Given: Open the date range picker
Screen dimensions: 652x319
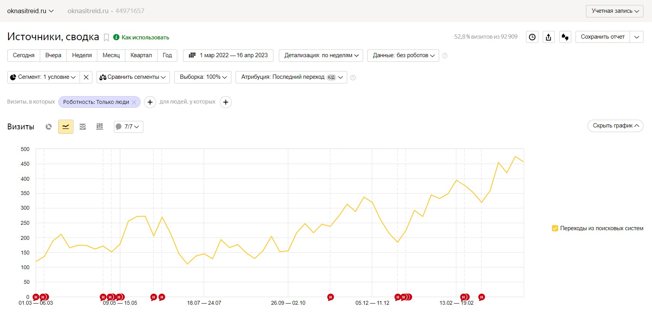Looking at the screenshot, I should tap(228, 55).
